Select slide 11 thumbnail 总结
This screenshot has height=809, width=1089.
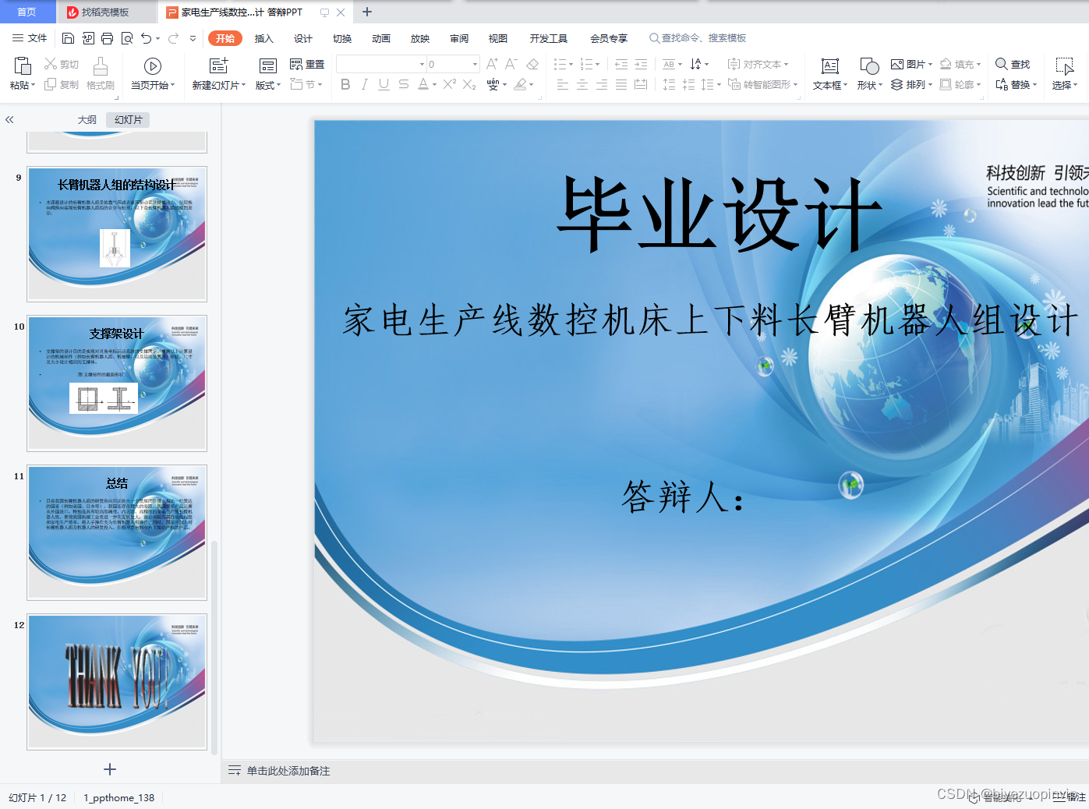117,533
